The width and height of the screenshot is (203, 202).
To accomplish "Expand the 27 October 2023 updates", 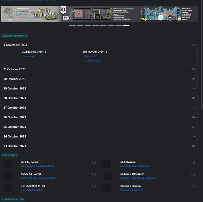I will coord(193,108).
